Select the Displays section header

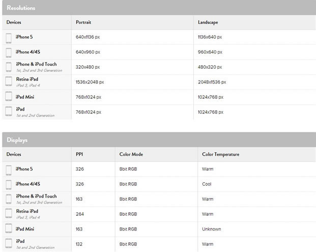pos(159,139)
